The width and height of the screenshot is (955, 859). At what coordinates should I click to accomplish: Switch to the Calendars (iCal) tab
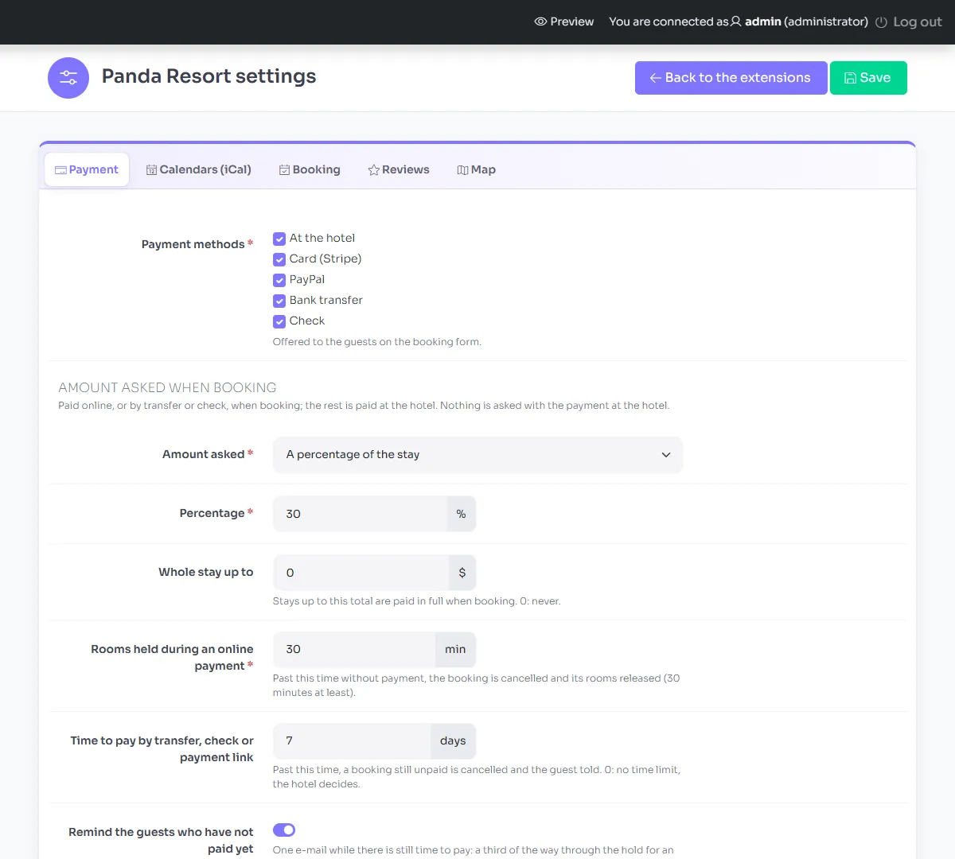(199, 169)
